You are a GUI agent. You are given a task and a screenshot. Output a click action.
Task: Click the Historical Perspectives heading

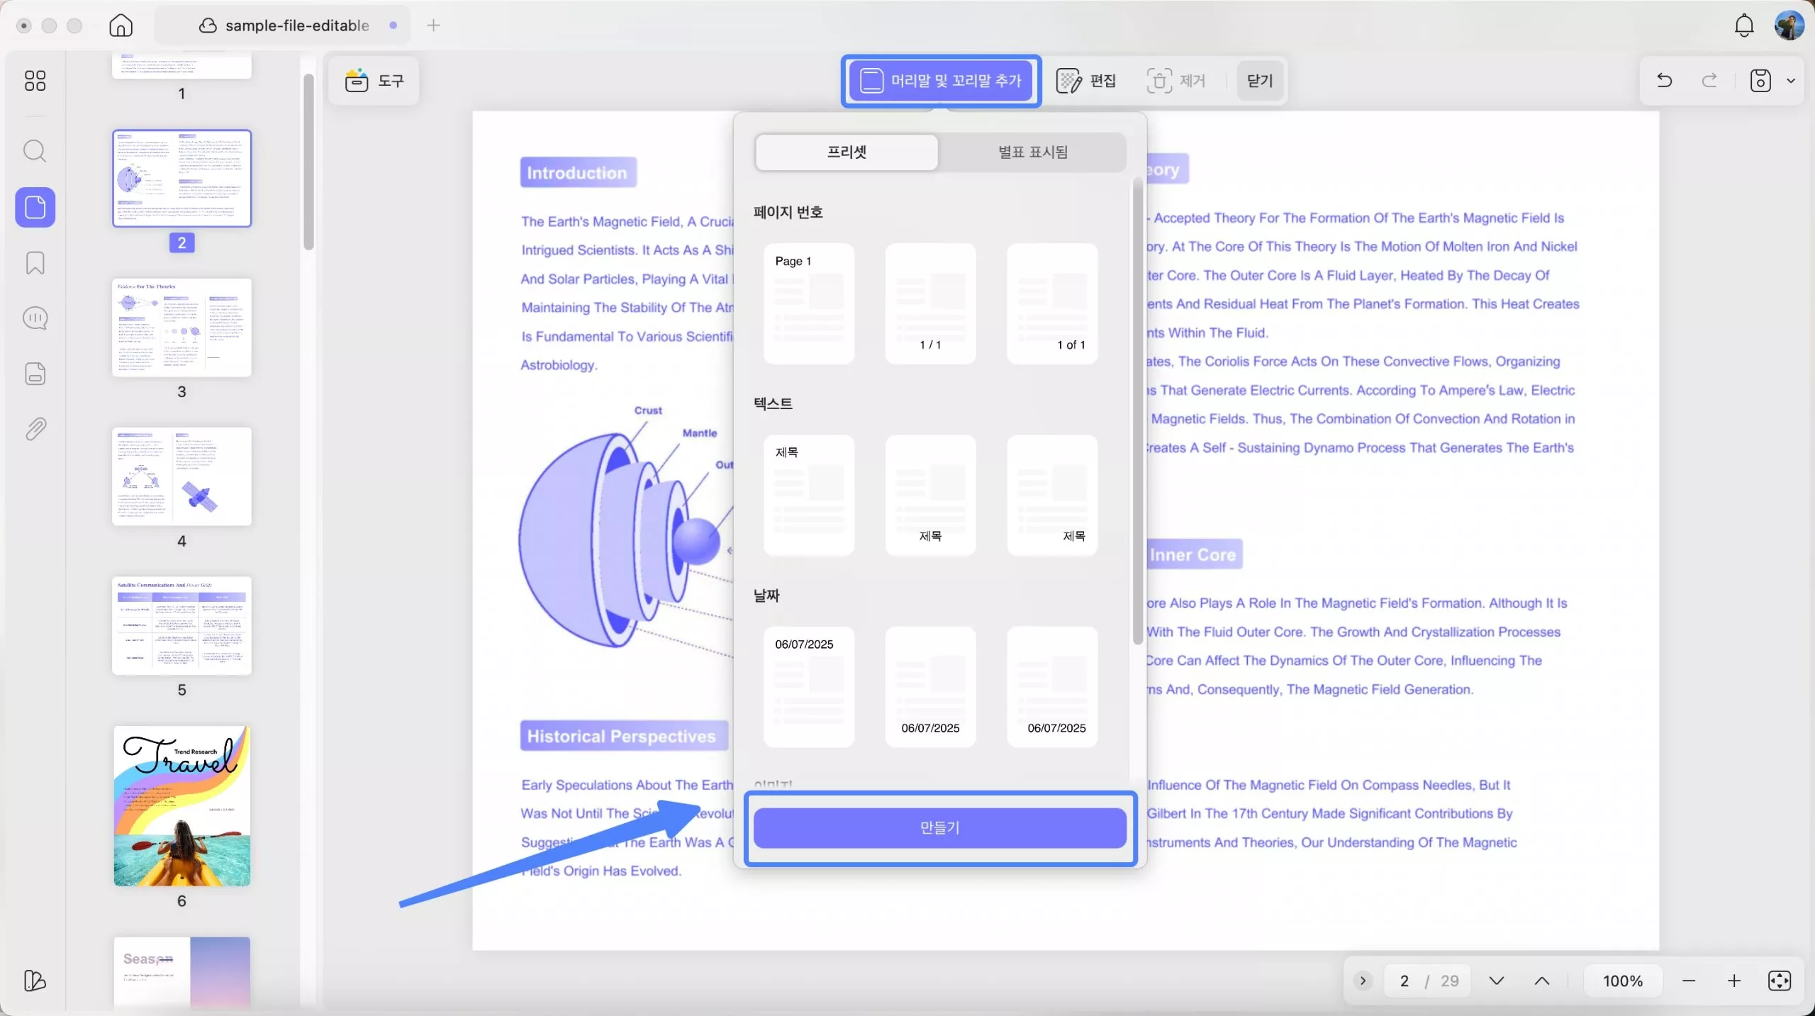(624, 736)
